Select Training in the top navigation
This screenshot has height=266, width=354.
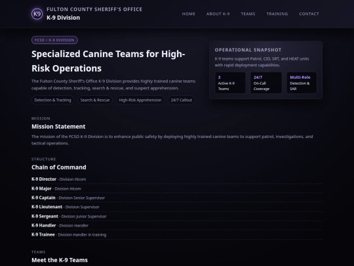click(x=277, y=14)
